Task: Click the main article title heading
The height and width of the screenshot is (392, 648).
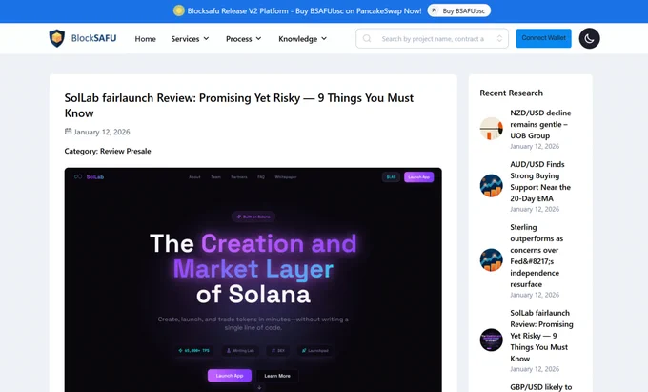Action: tap(239, 106)
